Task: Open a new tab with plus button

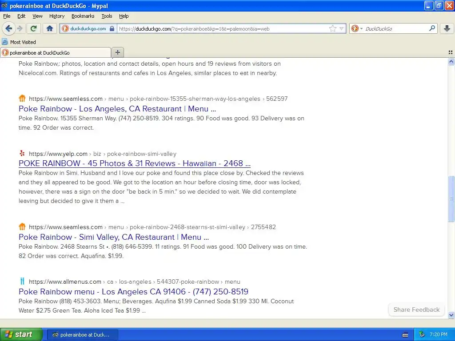Action: click(x=117, y=52)
